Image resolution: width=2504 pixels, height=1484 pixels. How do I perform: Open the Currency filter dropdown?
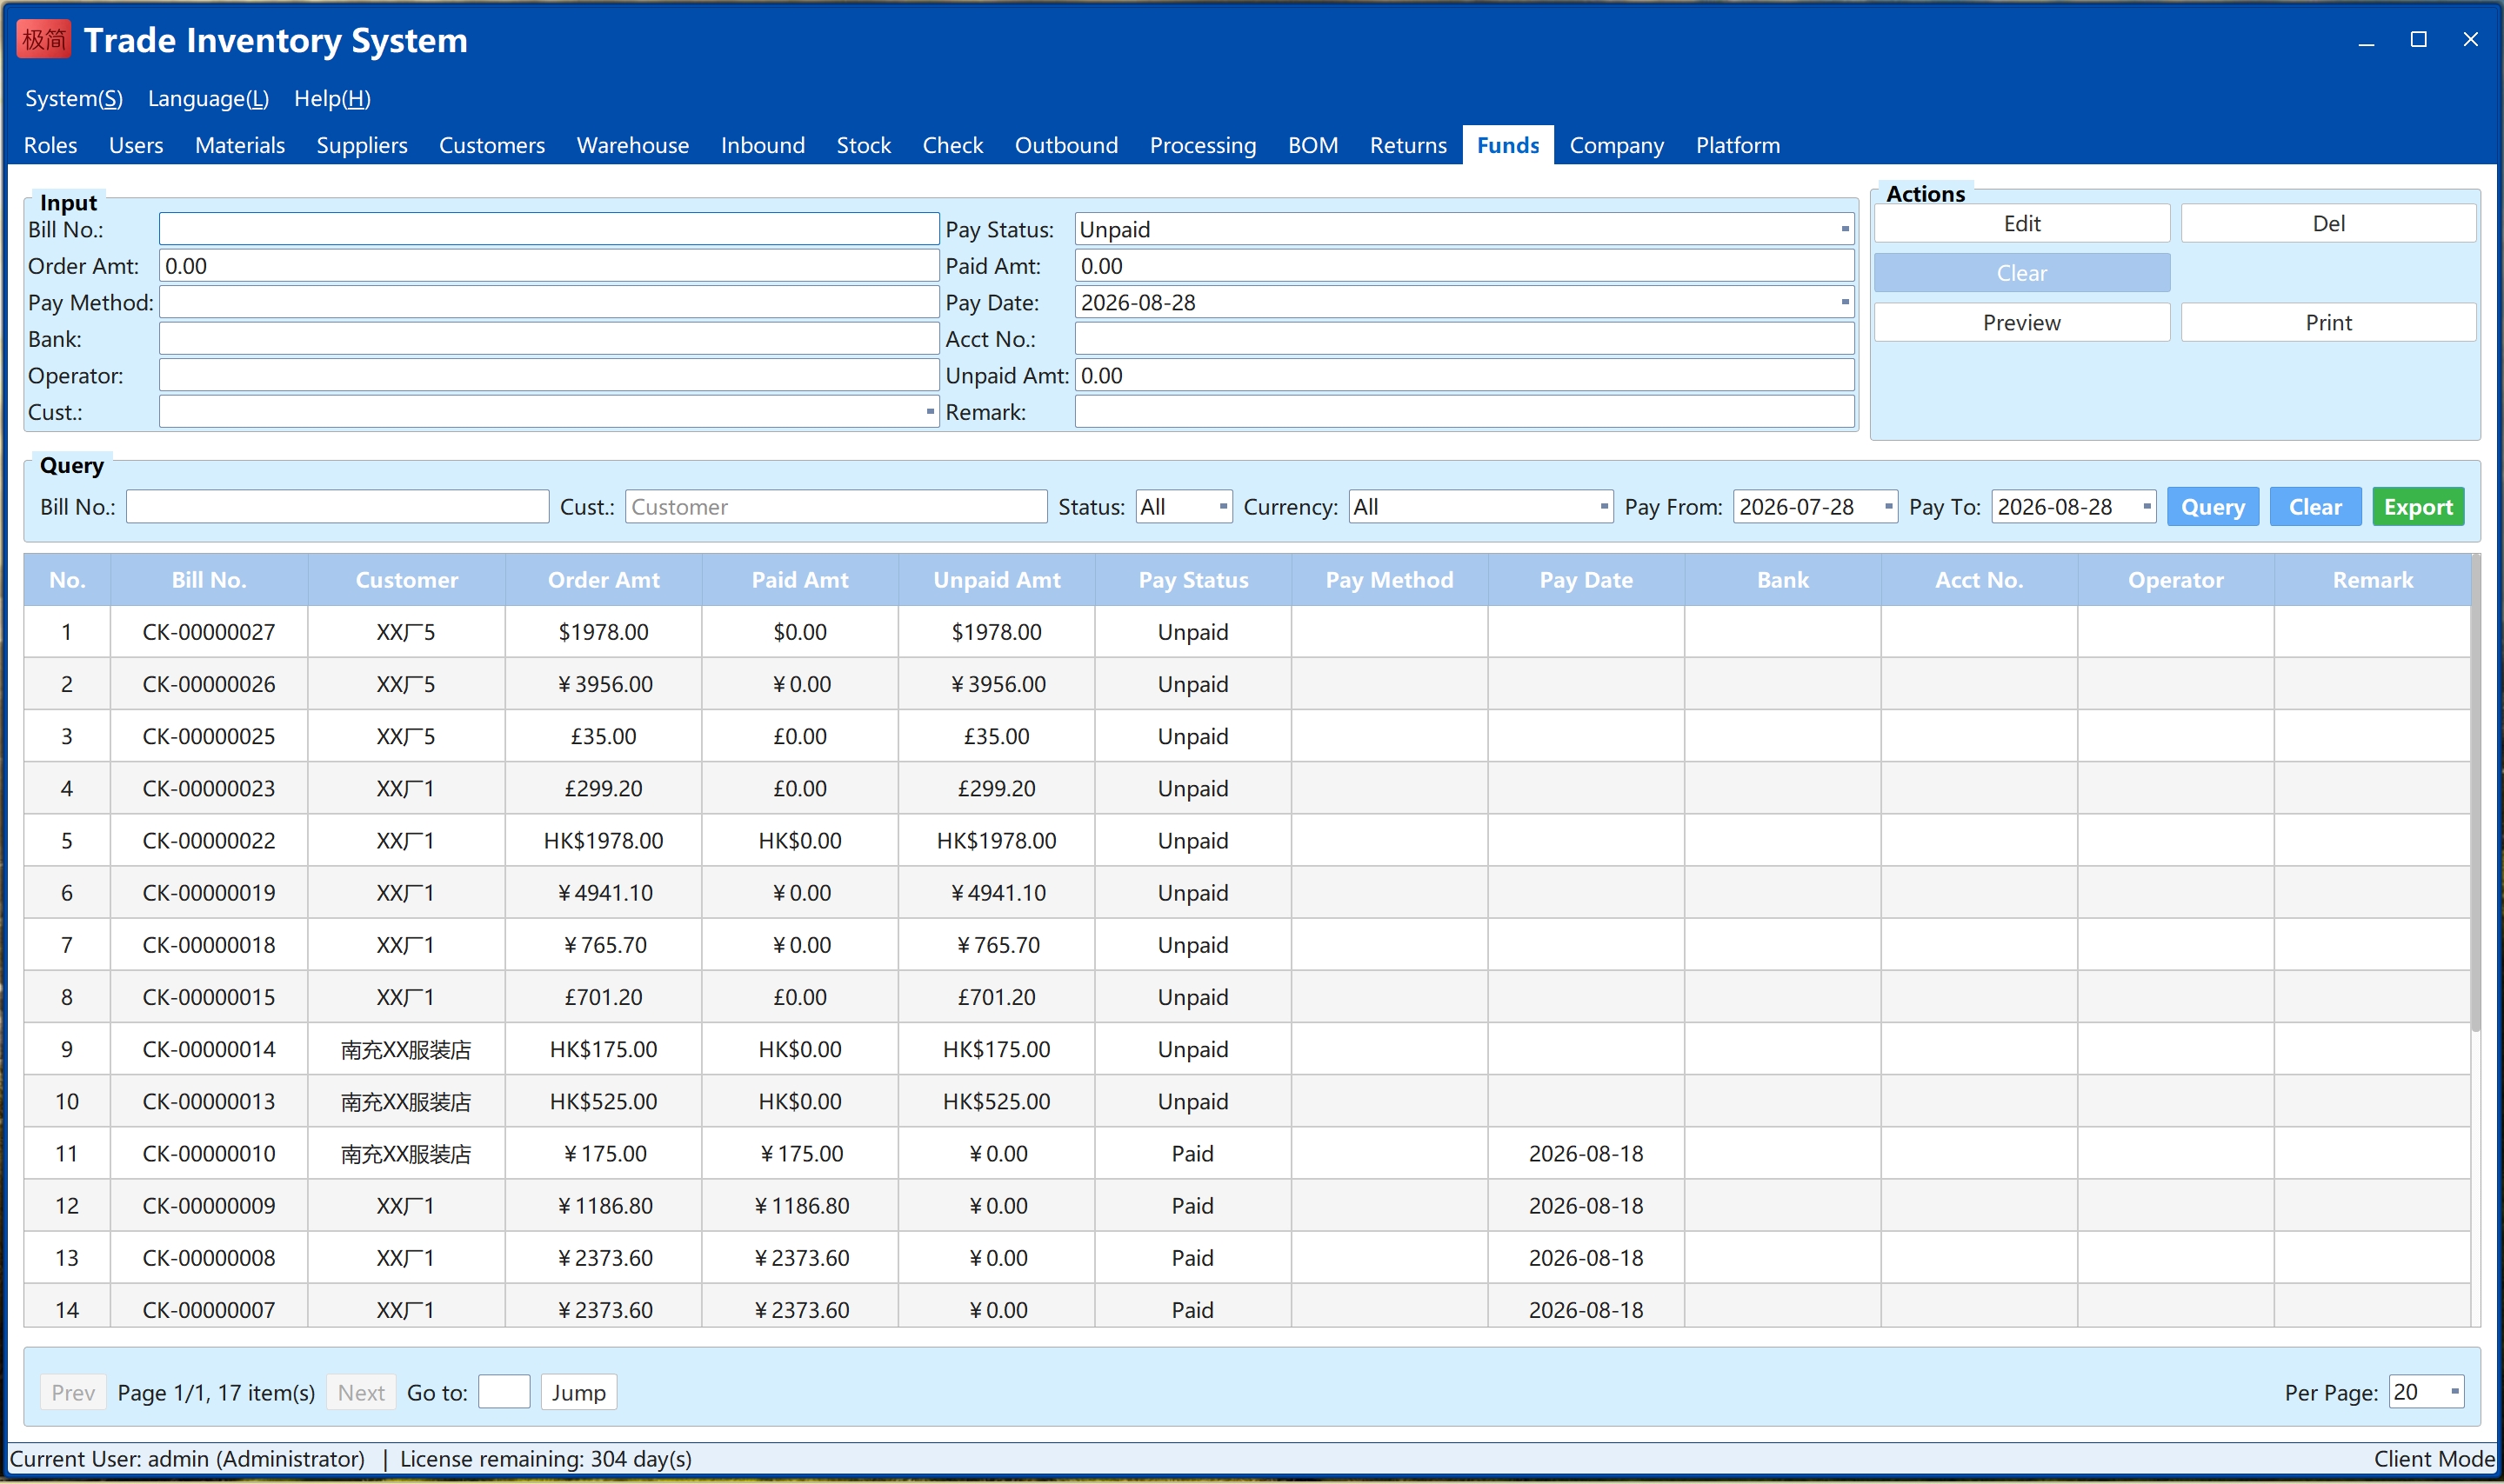1480,507
